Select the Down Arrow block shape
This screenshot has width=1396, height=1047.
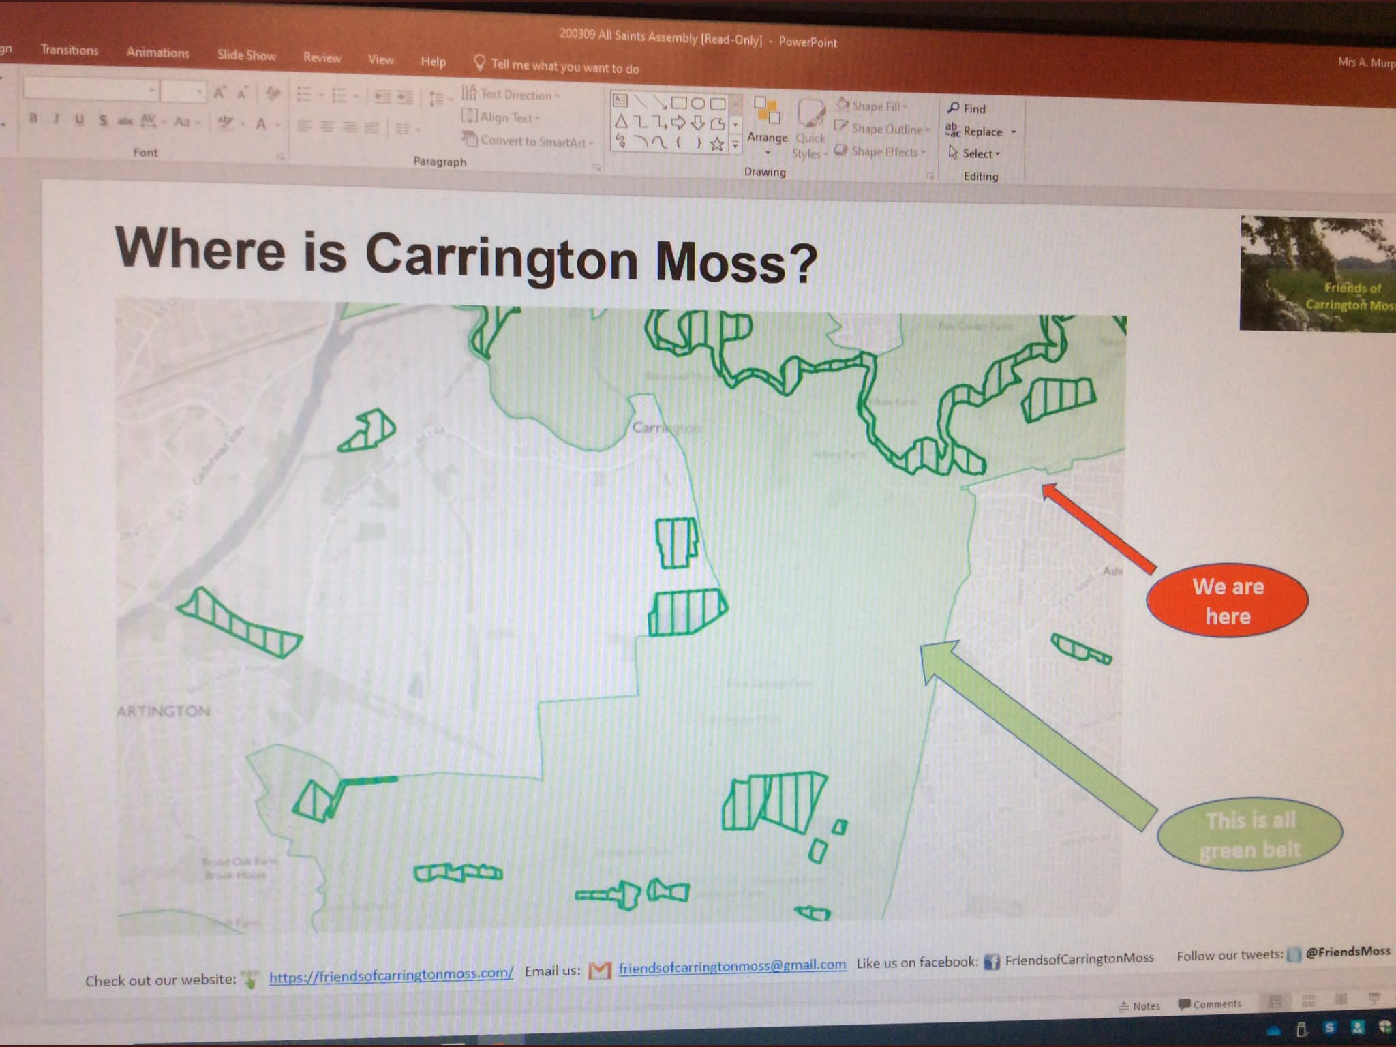tap(698, 123)
